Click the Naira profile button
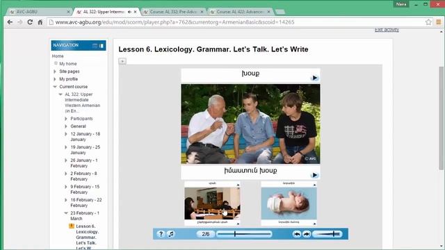This screenshot has width=445, height=250. [401, 4]
